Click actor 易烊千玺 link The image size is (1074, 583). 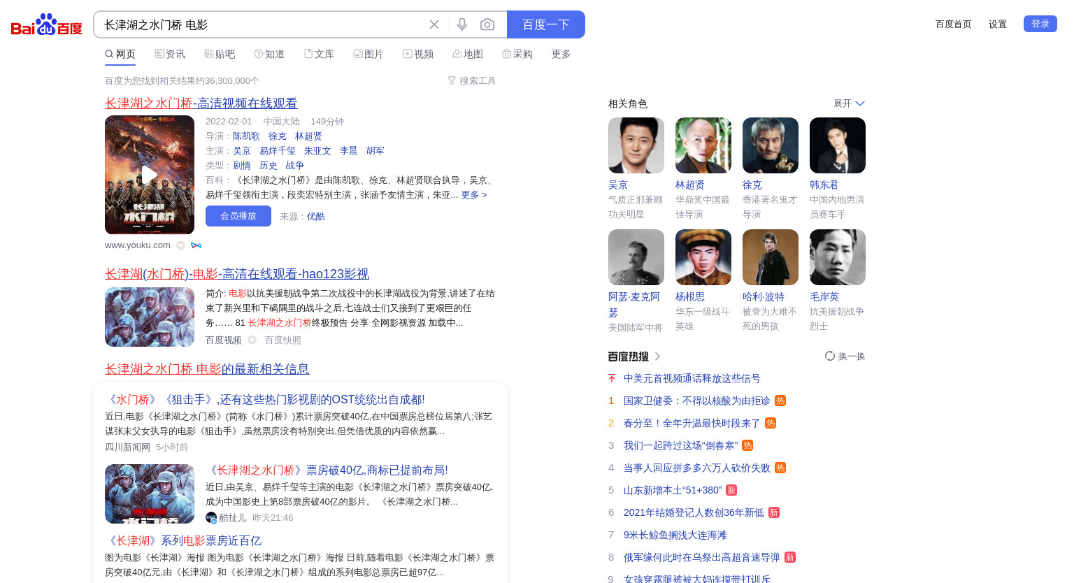point(278,151)
